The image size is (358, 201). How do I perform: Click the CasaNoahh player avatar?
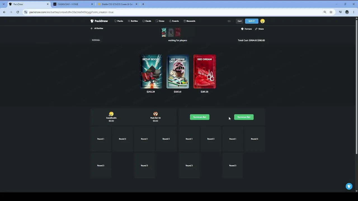click(111, 114)
